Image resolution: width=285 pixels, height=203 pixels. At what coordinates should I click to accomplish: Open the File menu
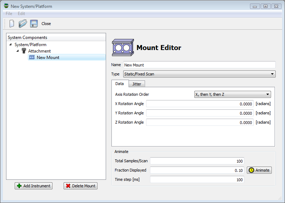pyautogui.click(x=9, y=14)
